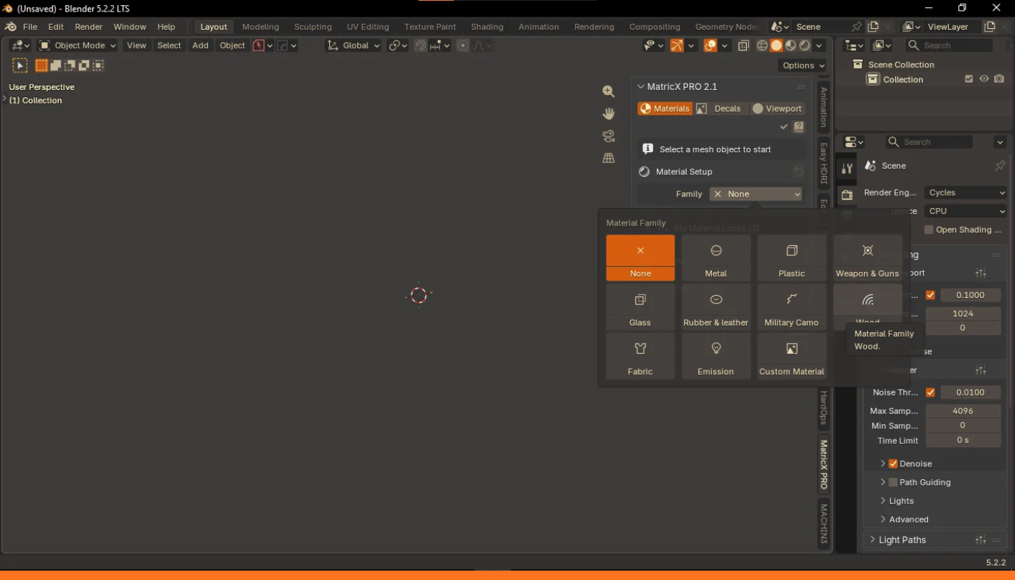The width and height of the screenshot is (1015, 580).
Task: Pick the Fabric material family tile
Action: pos(640,356)
